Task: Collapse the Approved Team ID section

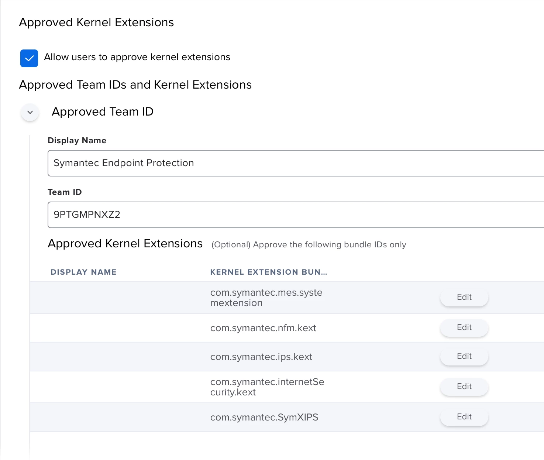Action: click(x=30, y=112)
